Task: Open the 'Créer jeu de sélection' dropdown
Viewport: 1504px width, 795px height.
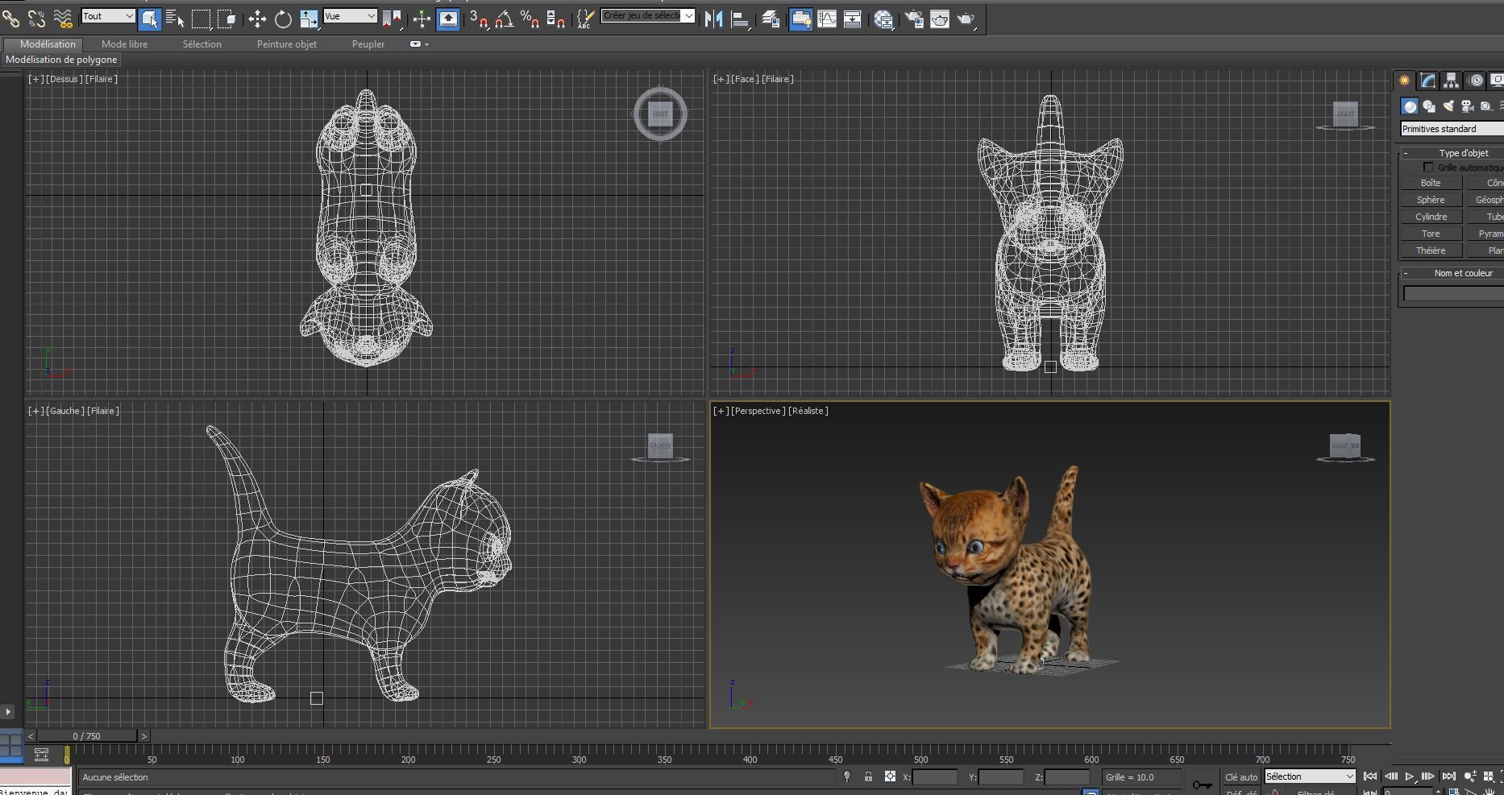Action: coord(647,16)
